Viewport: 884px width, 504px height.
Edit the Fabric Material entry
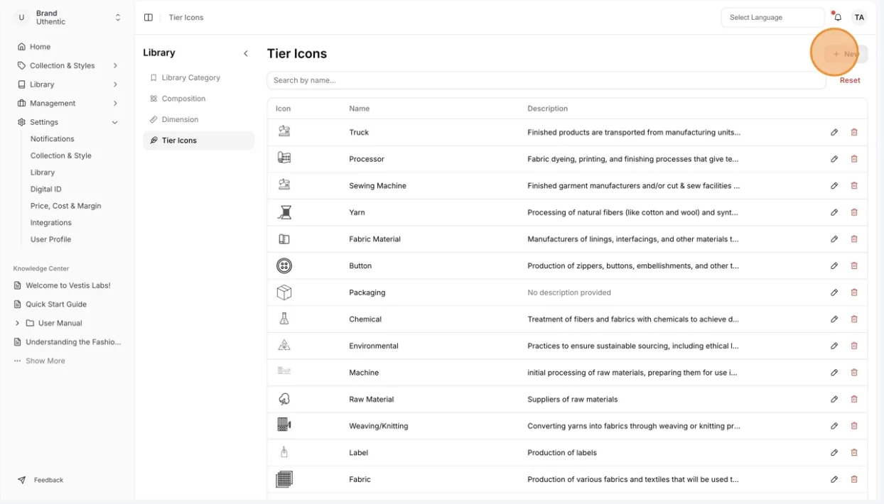[x=834, y=239]
